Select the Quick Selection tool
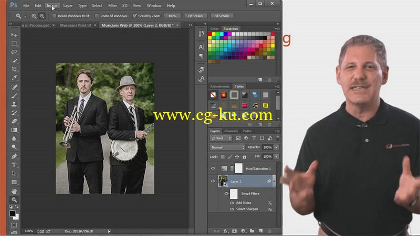 coord(14,61)
